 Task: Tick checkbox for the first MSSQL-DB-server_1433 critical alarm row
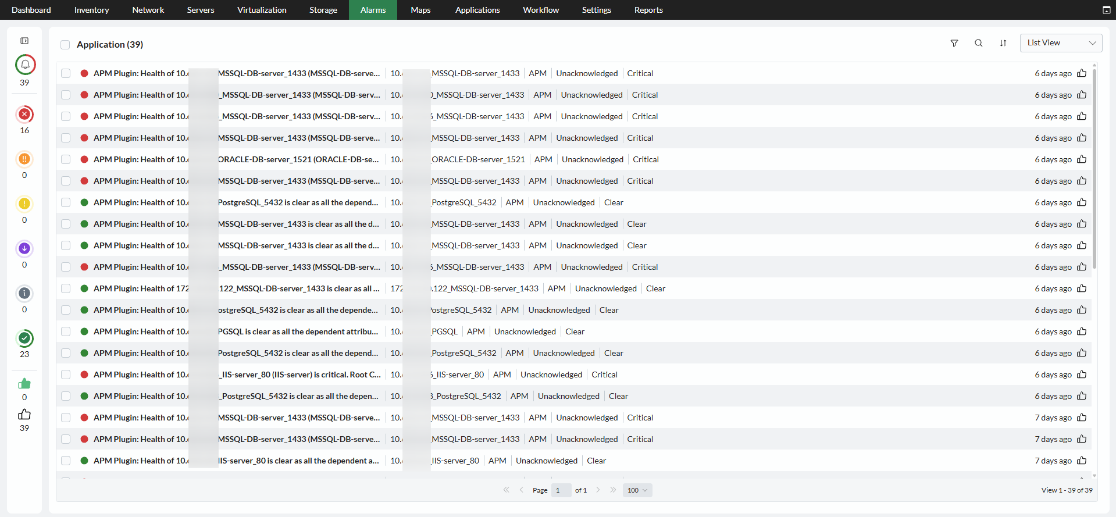(x=66, y=73)
